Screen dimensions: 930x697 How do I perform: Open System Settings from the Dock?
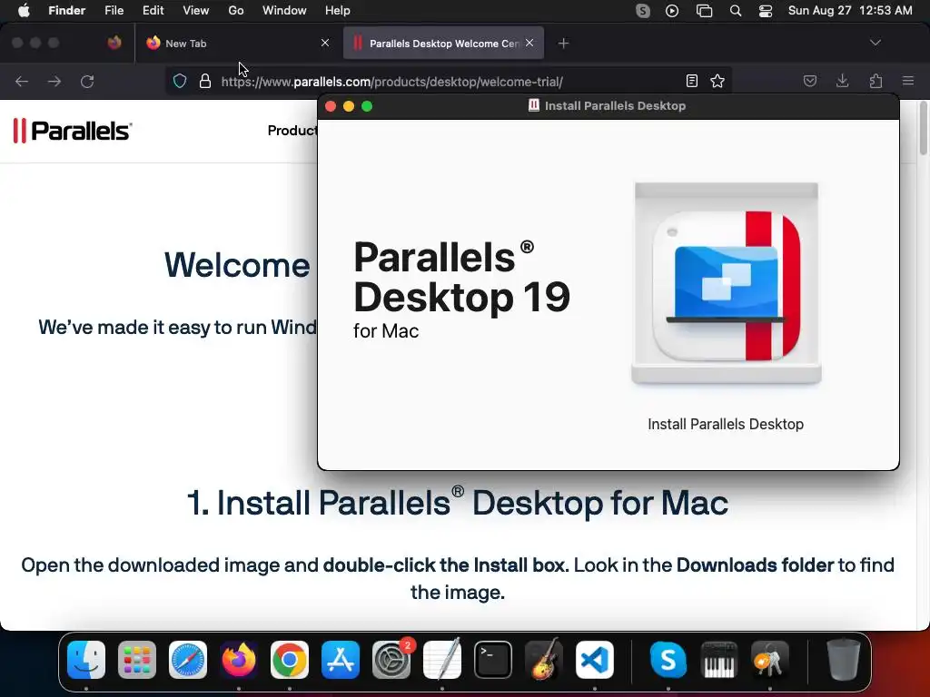pos(391,660)
